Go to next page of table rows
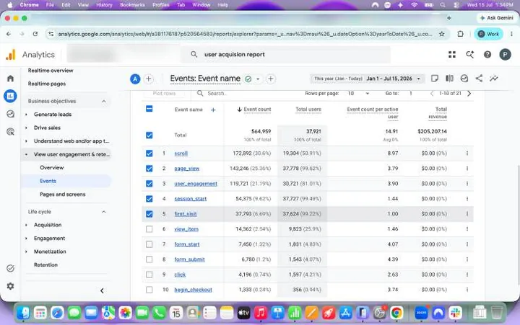 [469, 94]
